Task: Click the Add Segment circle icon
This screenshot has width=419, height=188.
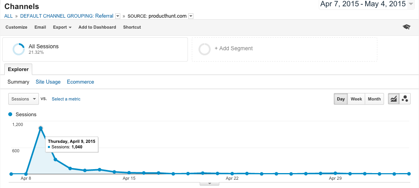Action: (204, 49)
